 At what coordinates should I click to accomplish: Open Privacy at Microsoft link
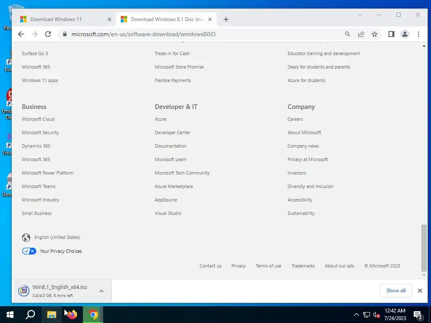coord(308,159)
